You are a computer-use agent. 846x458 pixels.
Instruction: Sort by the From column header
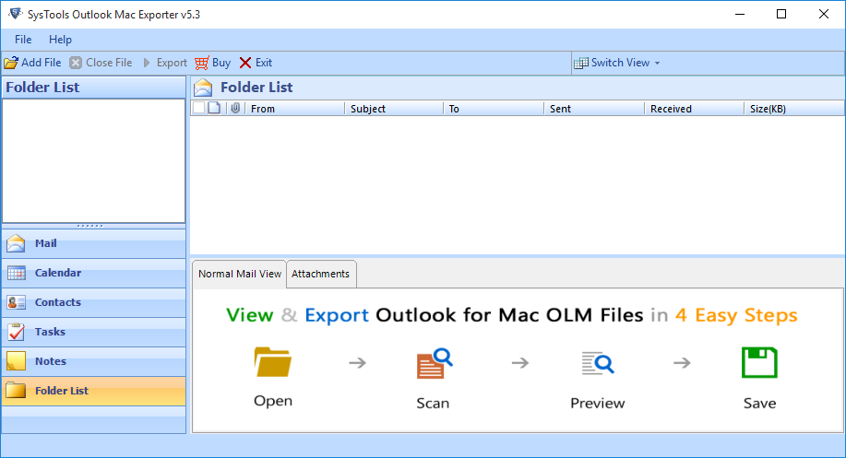294,109
